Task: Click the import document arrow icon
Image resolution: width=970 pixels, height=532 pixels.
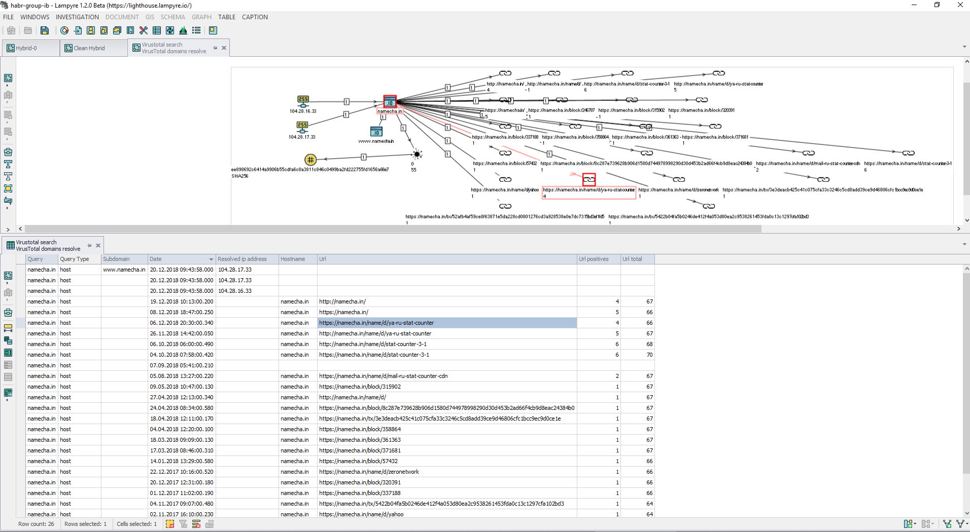Action: pos(78,30)
